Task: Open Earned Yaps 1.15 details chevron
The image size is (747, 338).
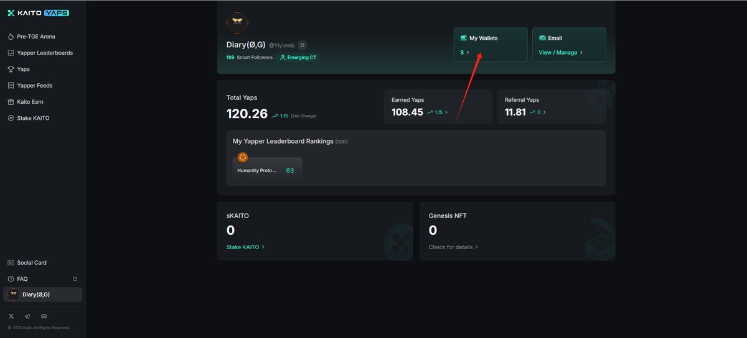Action: [446, 112]
